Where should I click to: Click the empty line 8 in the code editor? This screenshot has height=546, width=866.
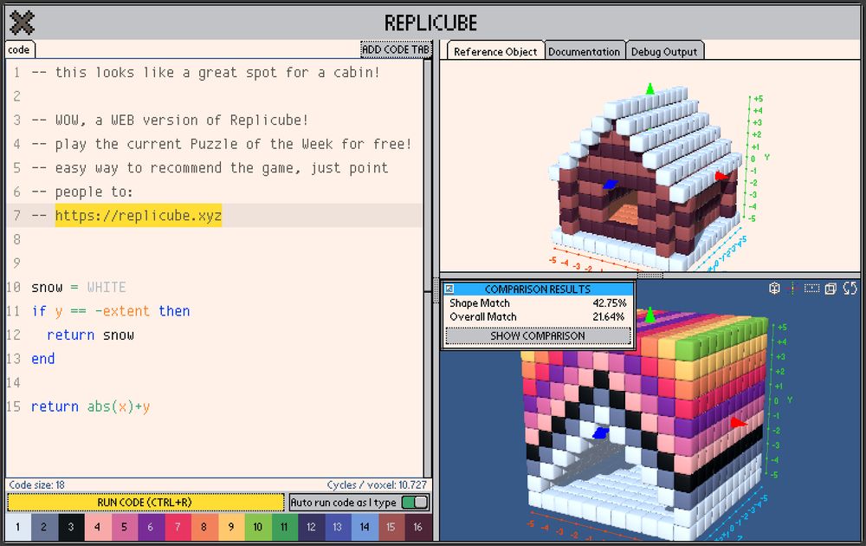coord(216,239)
